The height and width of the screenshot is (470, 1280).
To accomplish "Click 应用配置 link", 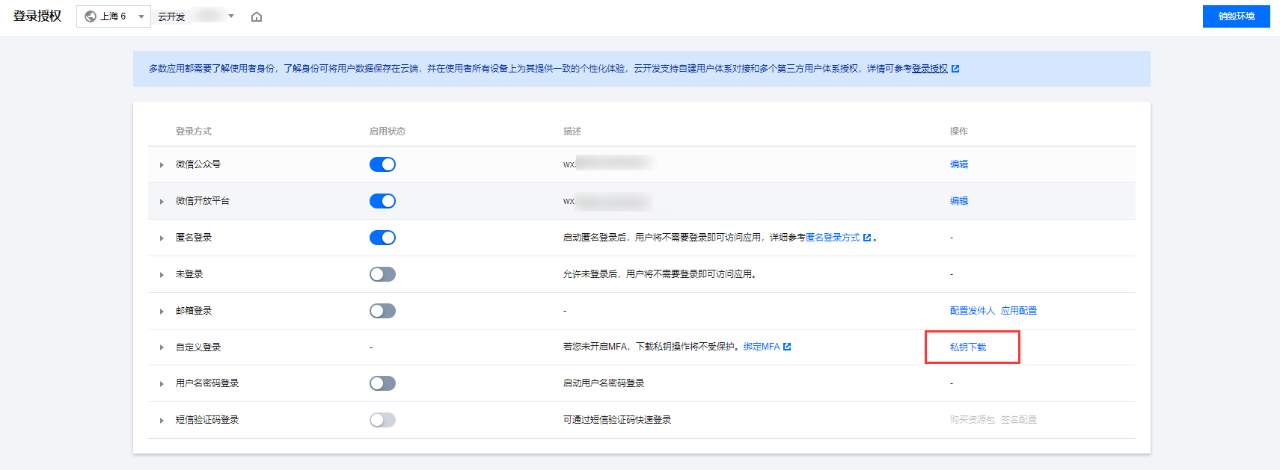I will click(1019, 311).
